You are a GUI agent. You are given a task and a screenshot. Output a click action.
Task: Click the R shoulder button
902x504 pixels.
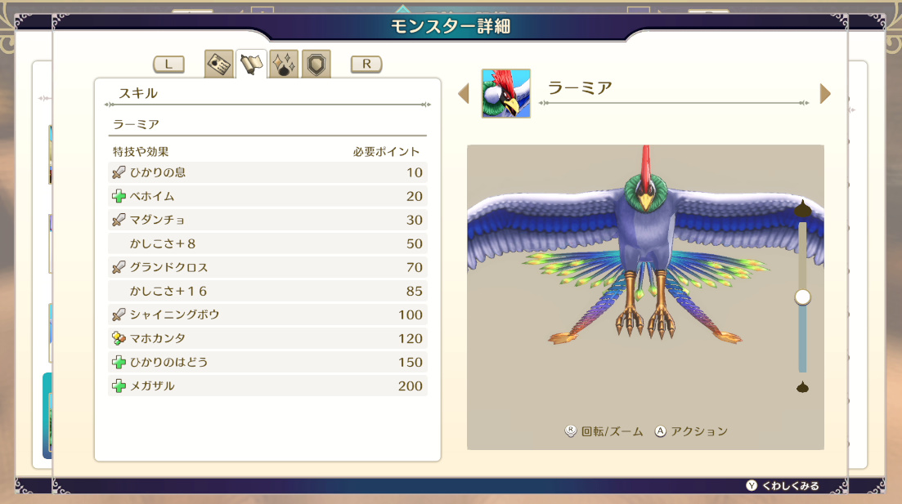pyautogui.click(x=366, y=64)
